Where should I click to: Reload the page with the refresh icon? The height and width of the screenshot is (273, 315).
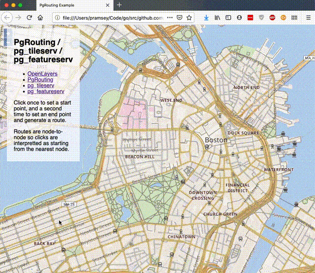coord(30,17)
